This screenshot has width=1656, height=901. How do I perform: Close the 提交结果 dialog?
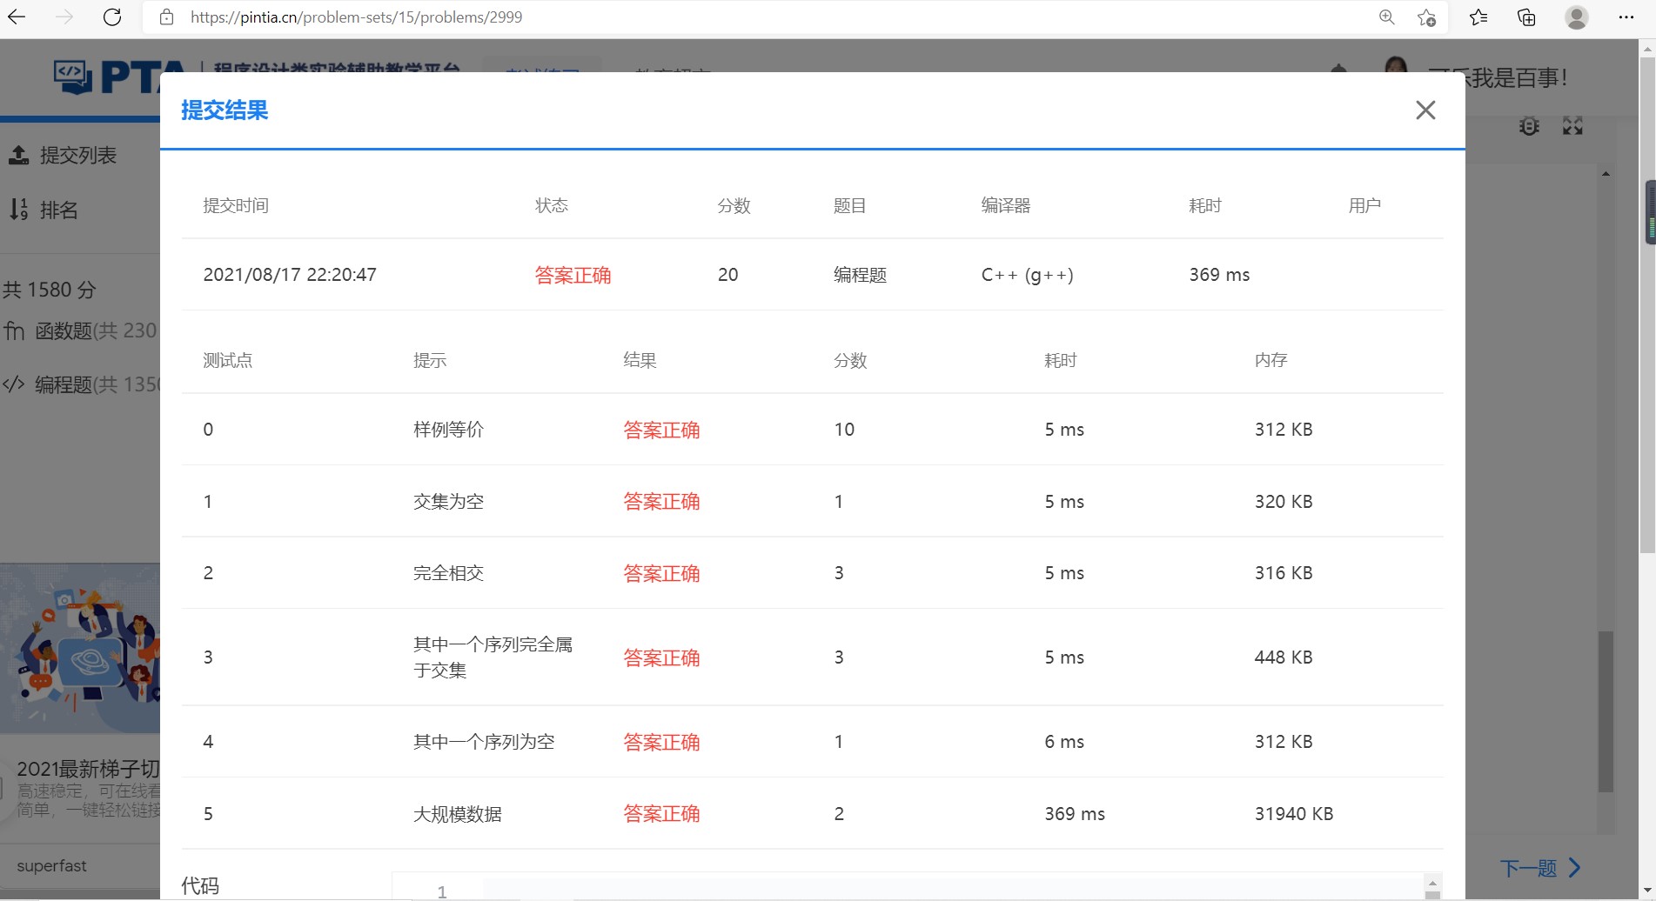point(1425,110)
